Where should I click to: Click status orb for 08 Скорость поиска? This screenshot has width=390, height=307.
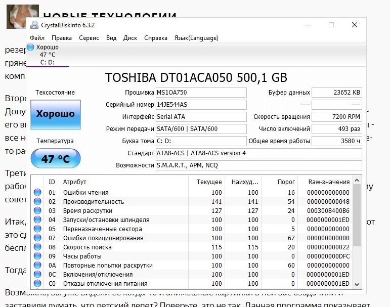(37, 247)
